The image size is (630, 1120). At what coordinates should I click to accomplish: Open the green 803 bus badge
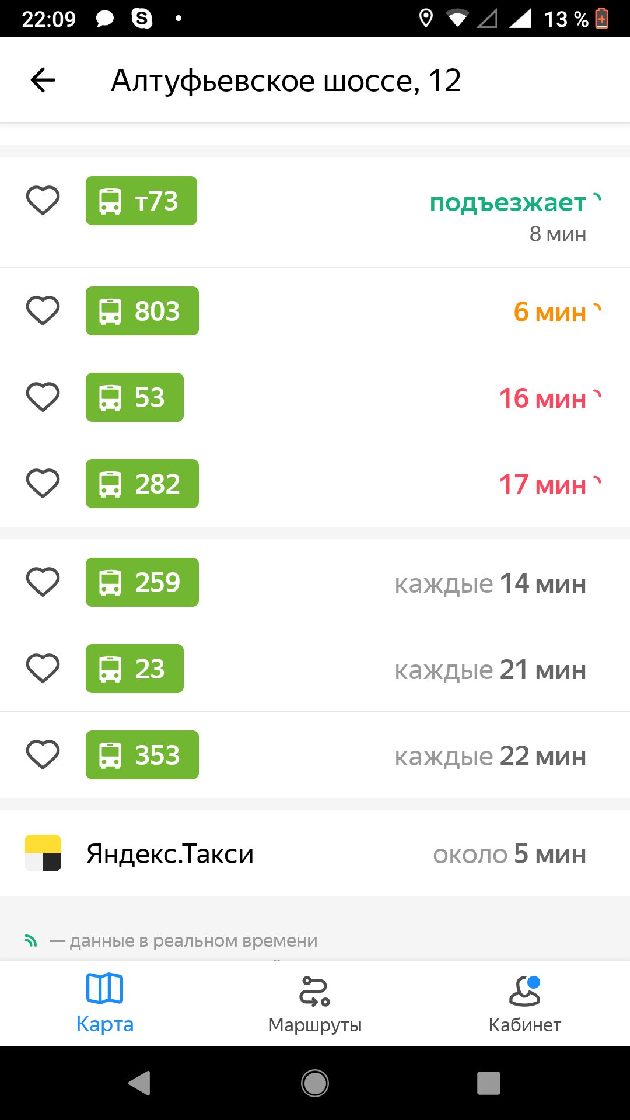[x=142, y=311]
